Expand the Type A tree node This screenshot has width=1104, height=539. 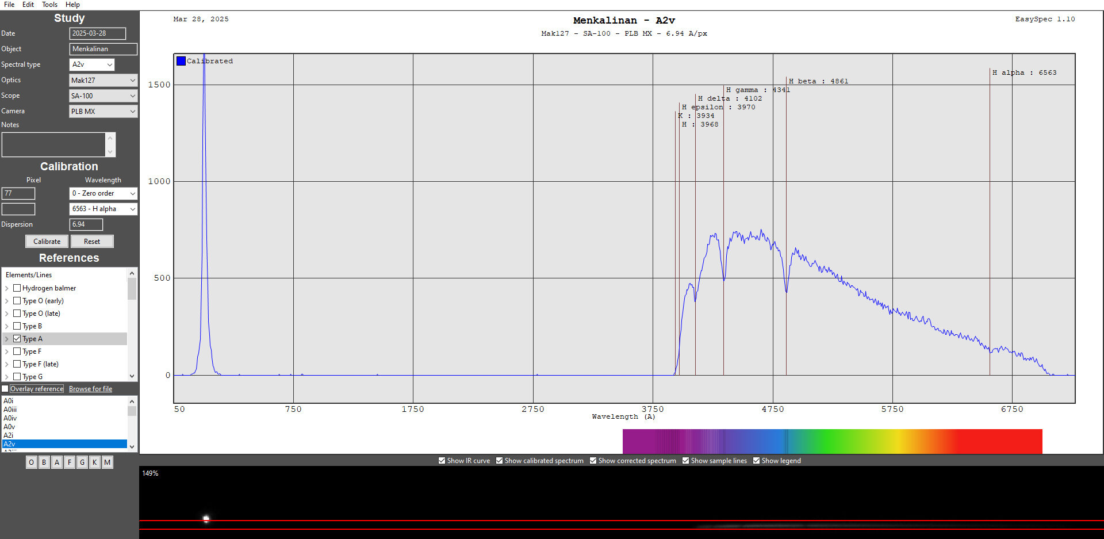click(x=7, y=339)
